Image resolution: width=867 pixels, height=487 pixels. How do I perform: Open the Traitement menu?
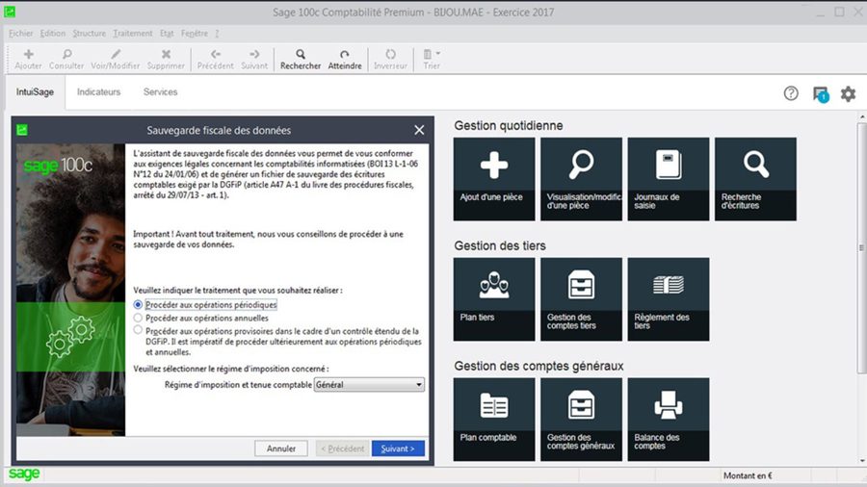(133, 33)
